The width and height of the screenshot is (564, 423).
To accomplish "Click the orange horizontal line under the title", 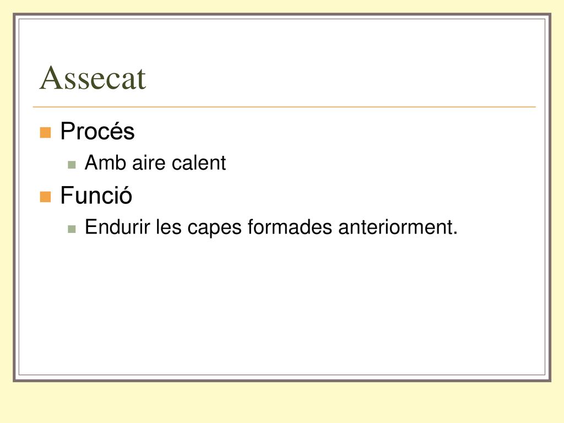I will (x=284, y=107).
